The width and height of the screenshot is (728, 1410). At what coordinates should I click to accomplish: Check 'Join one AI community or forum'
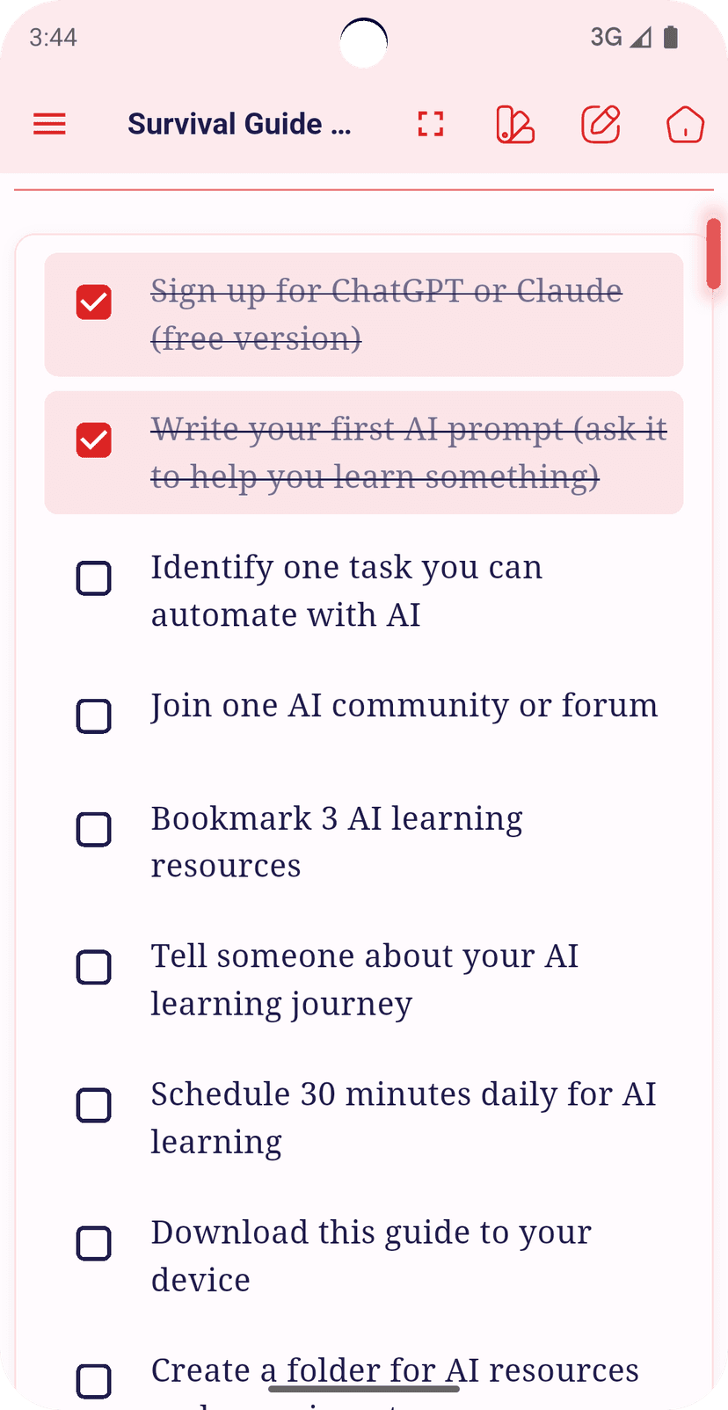click(93, 716)
